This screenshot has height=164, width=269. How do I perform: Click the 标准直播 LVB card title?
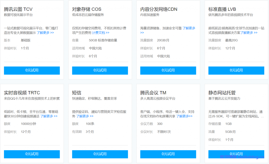(222, 9)
